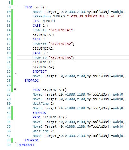Click the ENDTEST keyword
The width and height of the screenshot is (129, 150).
click(40, 71)
